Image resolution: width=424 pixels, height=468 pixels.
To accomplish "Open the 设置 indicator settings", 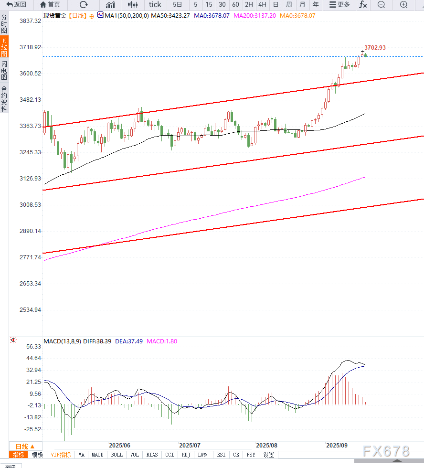I will point(269,455).
